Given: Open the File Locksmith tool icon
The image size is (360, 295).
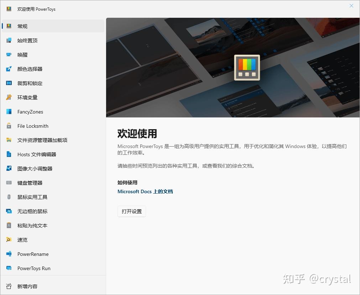Looking at the screenshot, I should pos(9,126).
